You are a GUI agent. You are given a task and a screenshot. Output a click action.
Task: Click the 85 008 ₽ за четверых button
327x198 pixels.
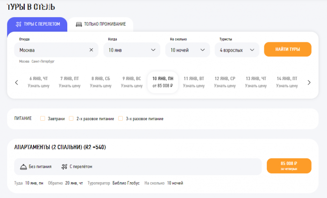289,166
